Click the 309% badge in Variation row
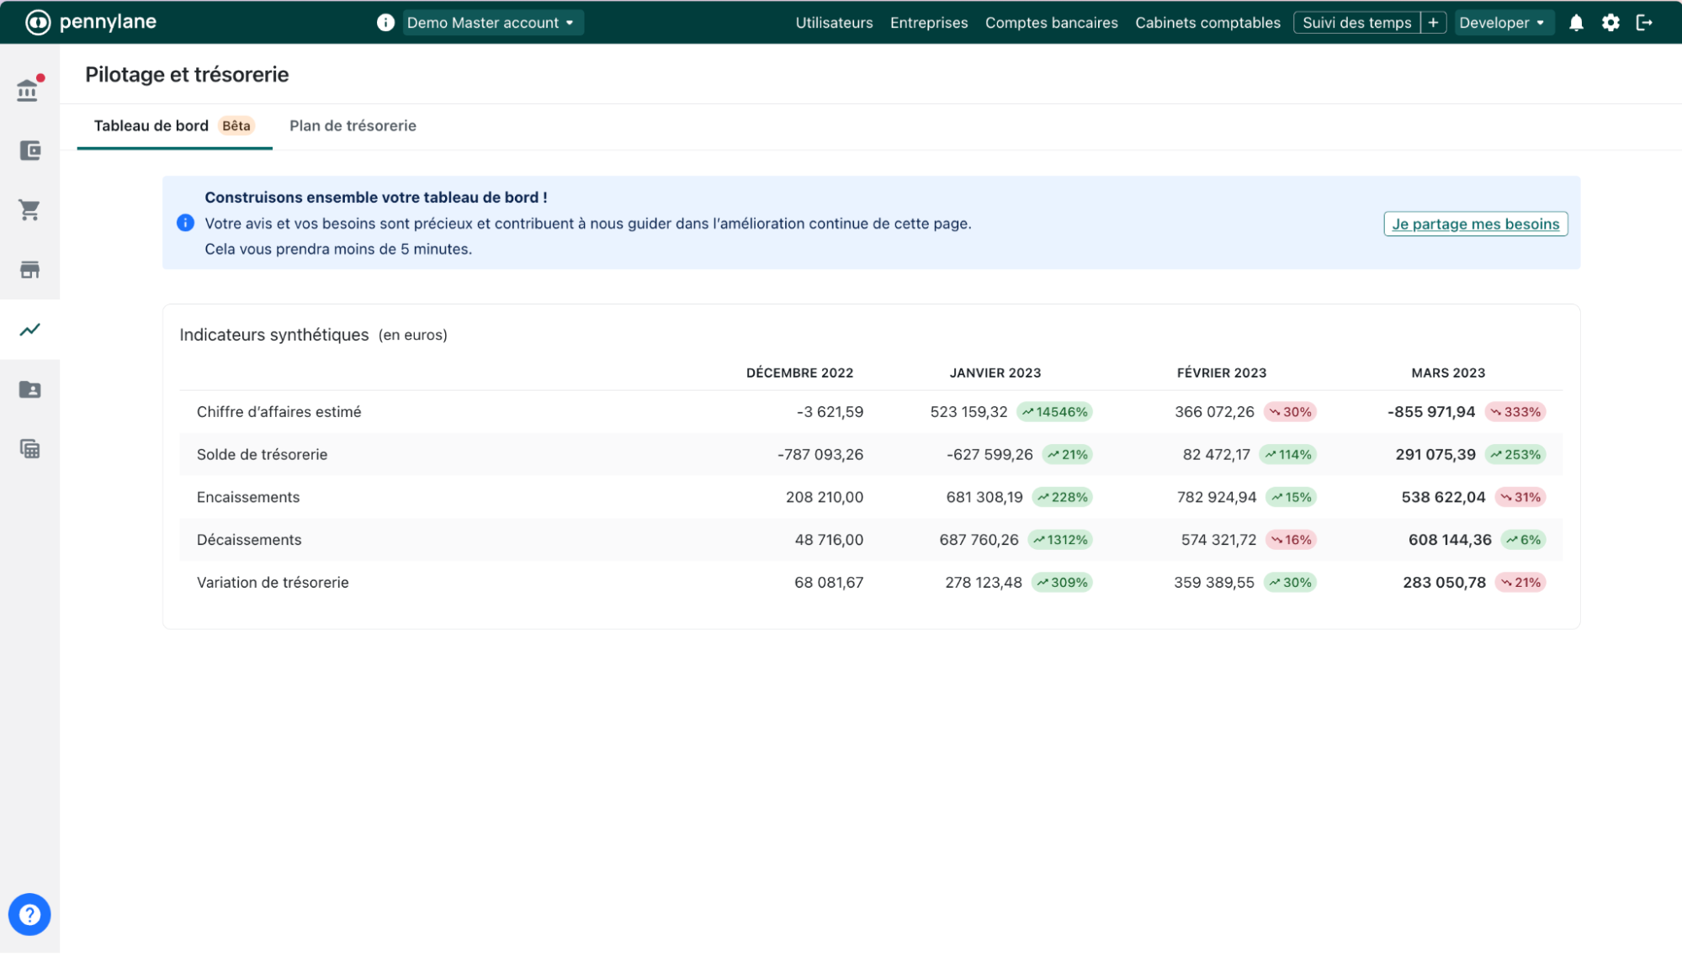Image resolution: width=1682 pixels, height=967 pixels. point(1062,583)
